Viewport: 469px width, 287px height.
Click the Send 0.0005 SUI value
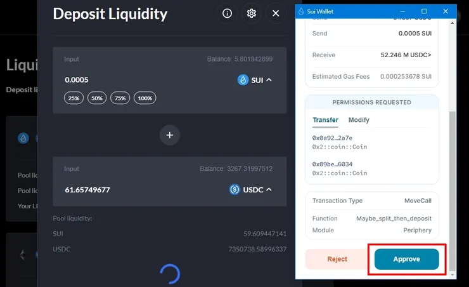point(415,33)
